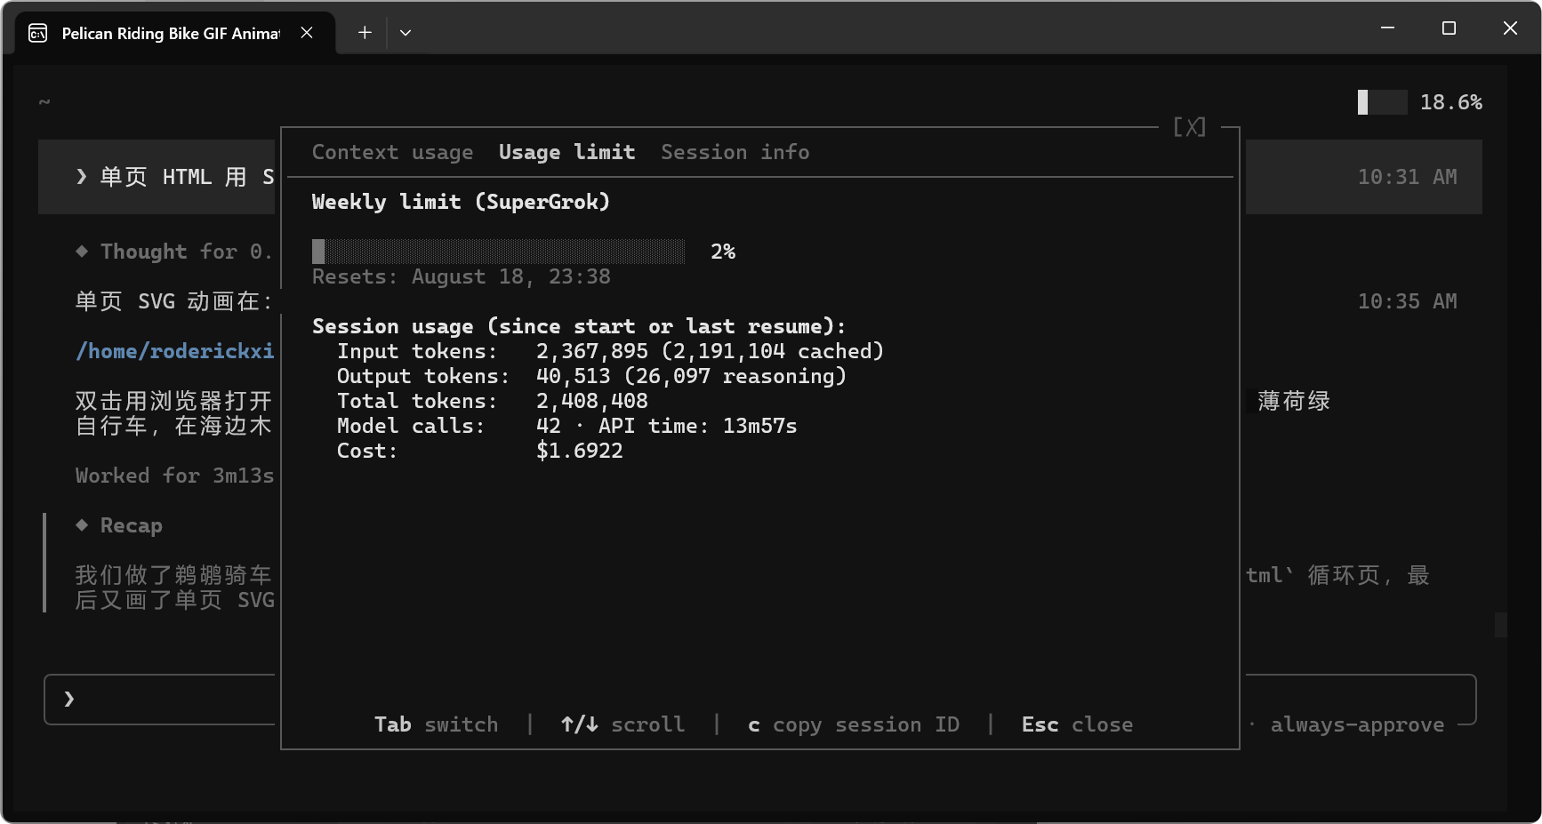Image resolution: width=1542 pixels, height=824 pixels.
Task: Open a new terminal tab with plus button
Action: coord(365,33)
